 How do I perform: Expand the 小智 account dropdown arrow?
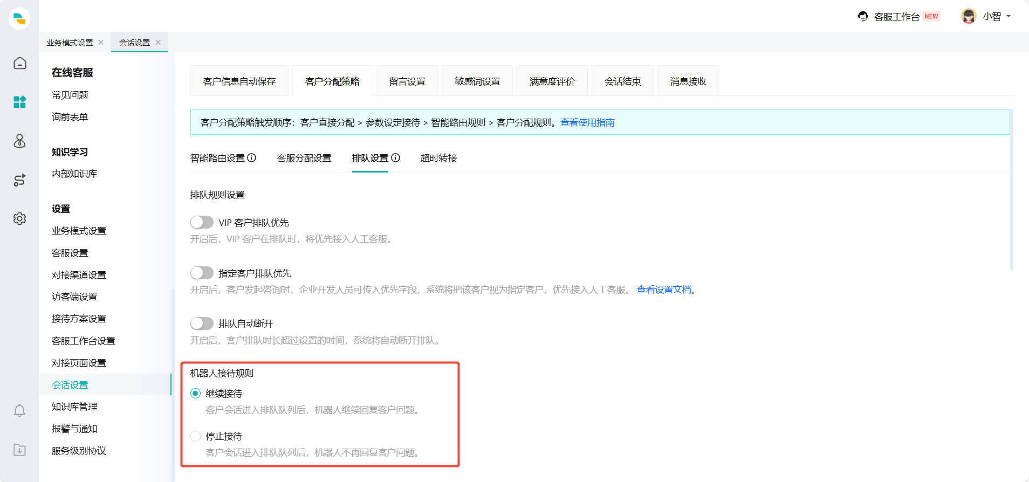click(x=1009, y=16)
